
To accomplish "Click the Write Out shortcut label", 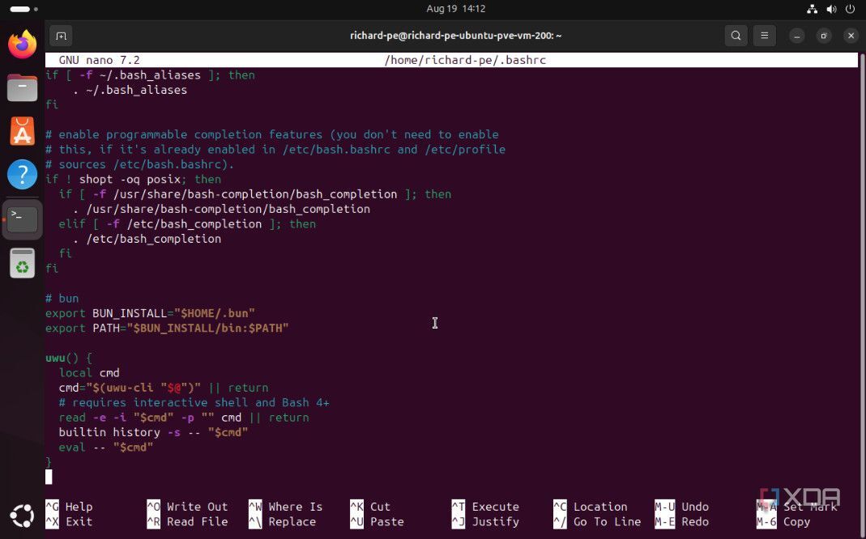I will [x=197, y=507].
